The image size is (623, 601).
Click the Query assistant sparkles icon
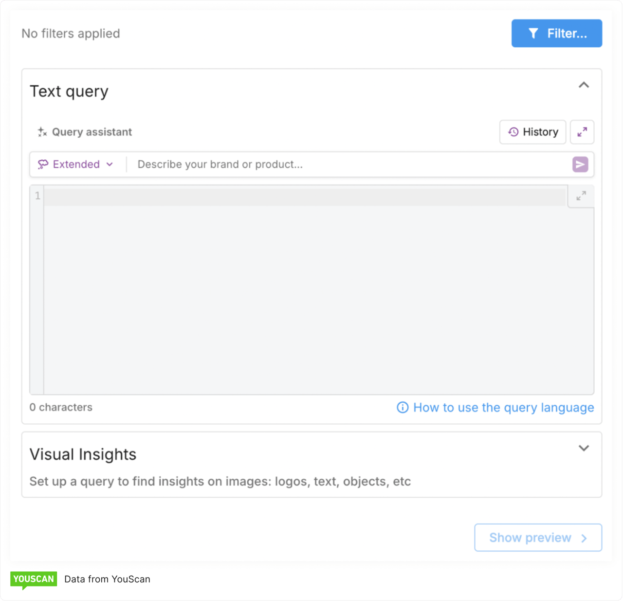tap(41, 131)
